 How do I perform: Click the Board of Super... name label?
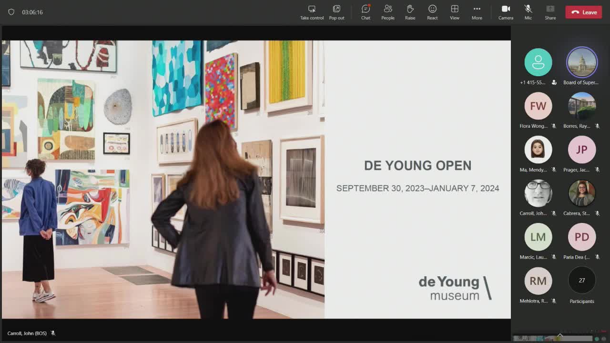pos(581,82)
